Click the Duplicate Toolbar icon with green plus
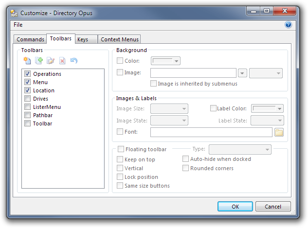This screenshot has height=228, width=308. 39,60
